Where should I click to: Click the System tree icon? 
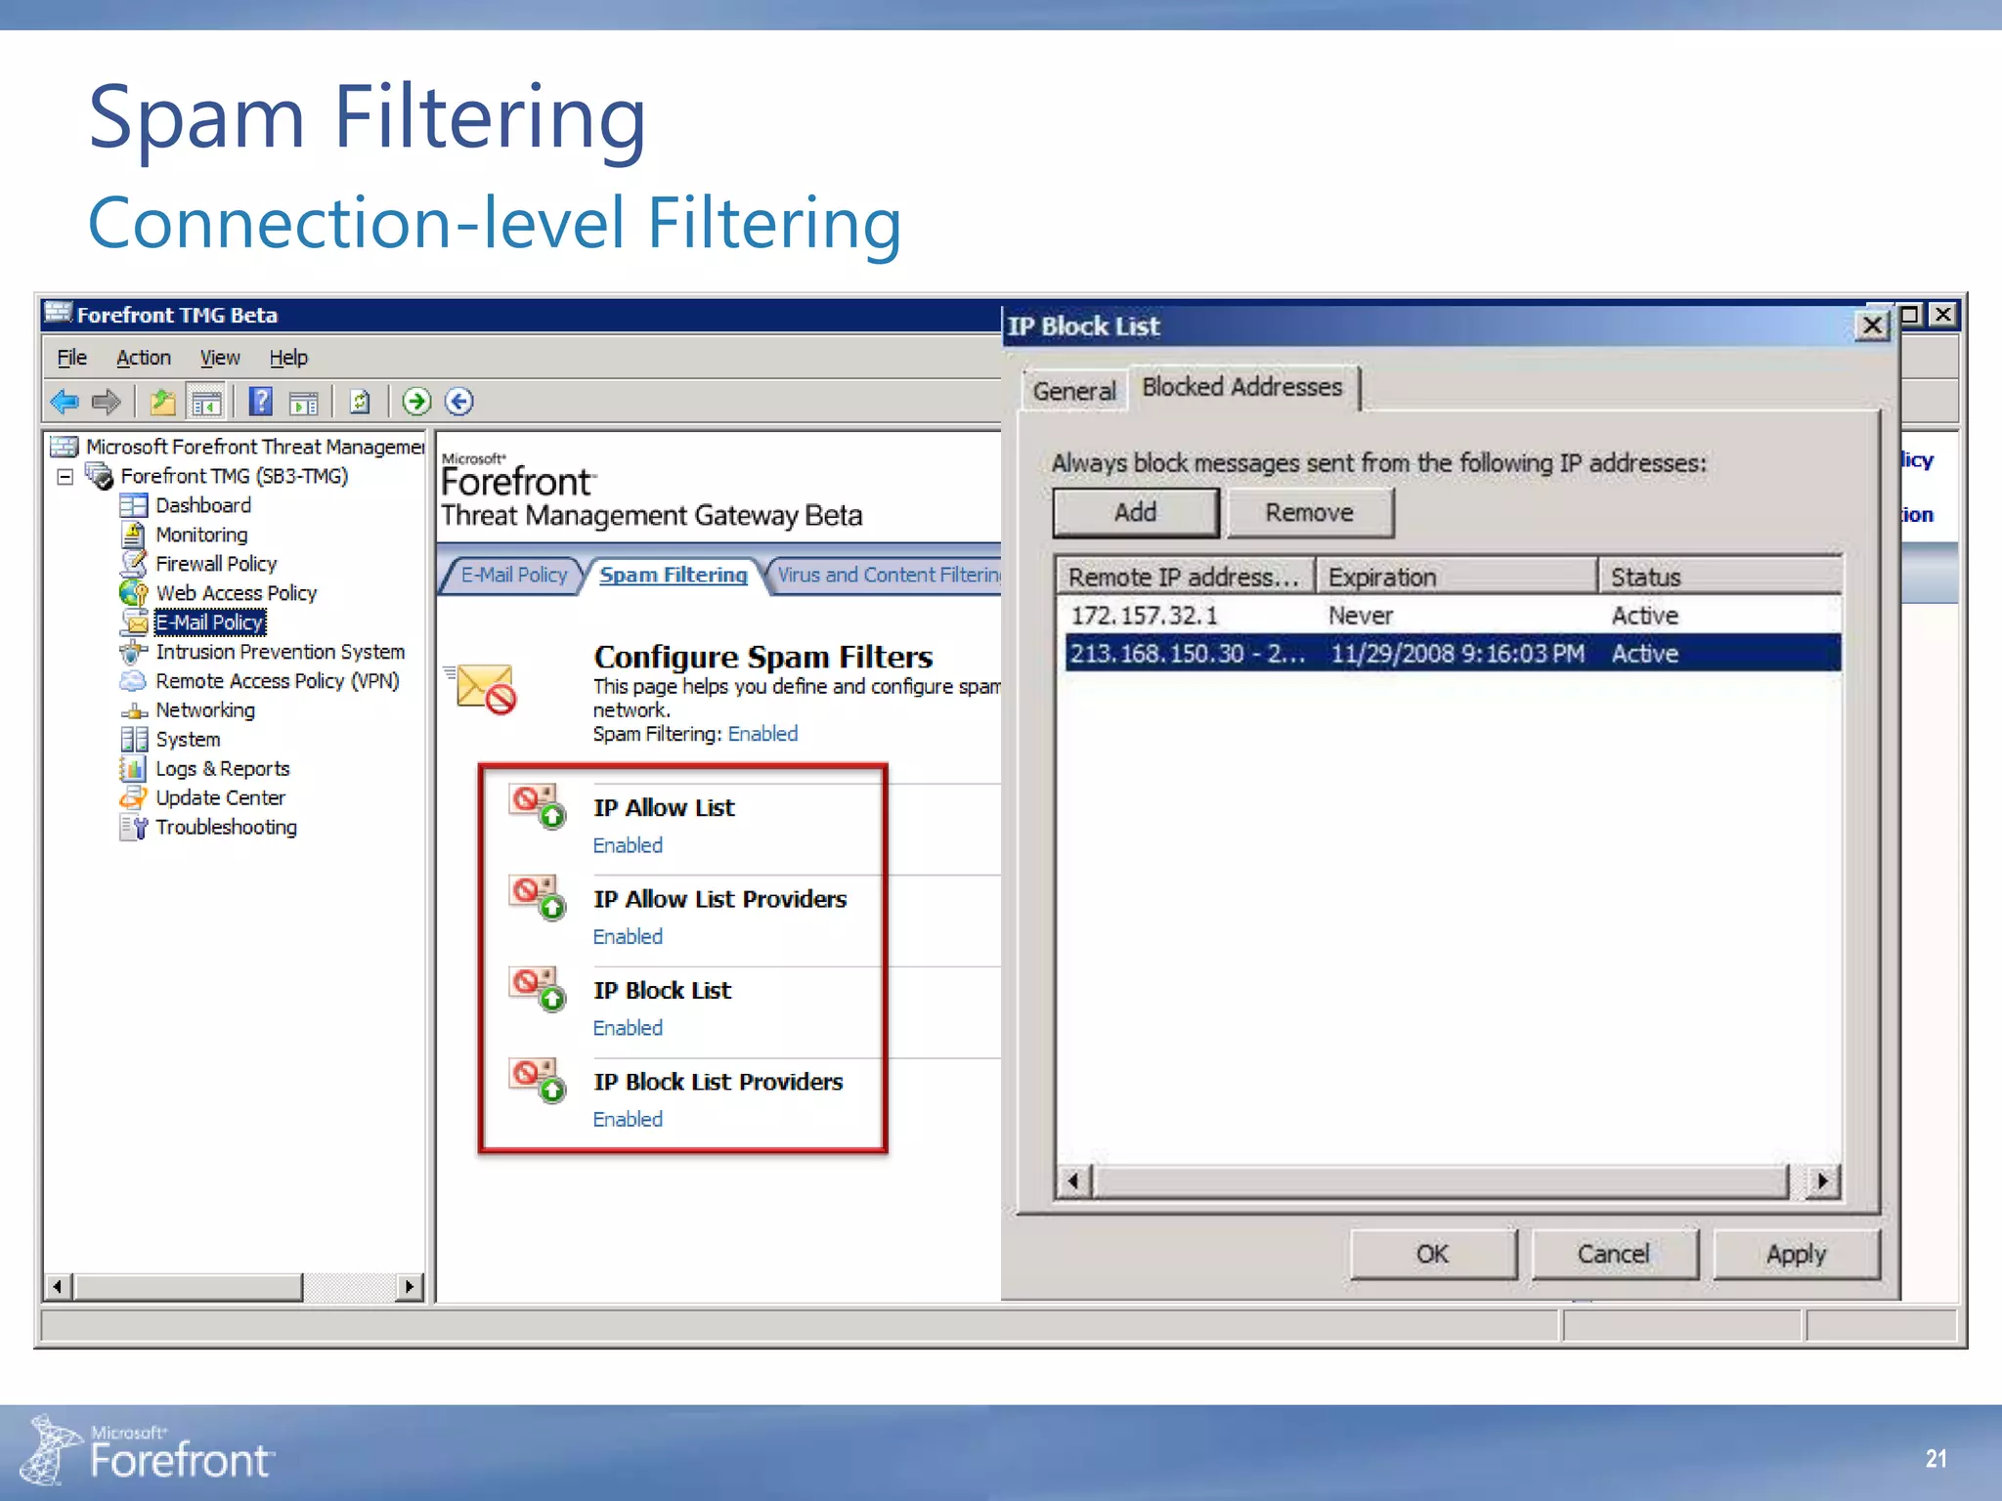click(x=134, y=740)
